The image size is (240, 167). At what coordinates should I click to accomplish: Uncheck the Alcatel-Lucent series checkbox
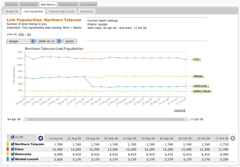(x=13, y=159)
